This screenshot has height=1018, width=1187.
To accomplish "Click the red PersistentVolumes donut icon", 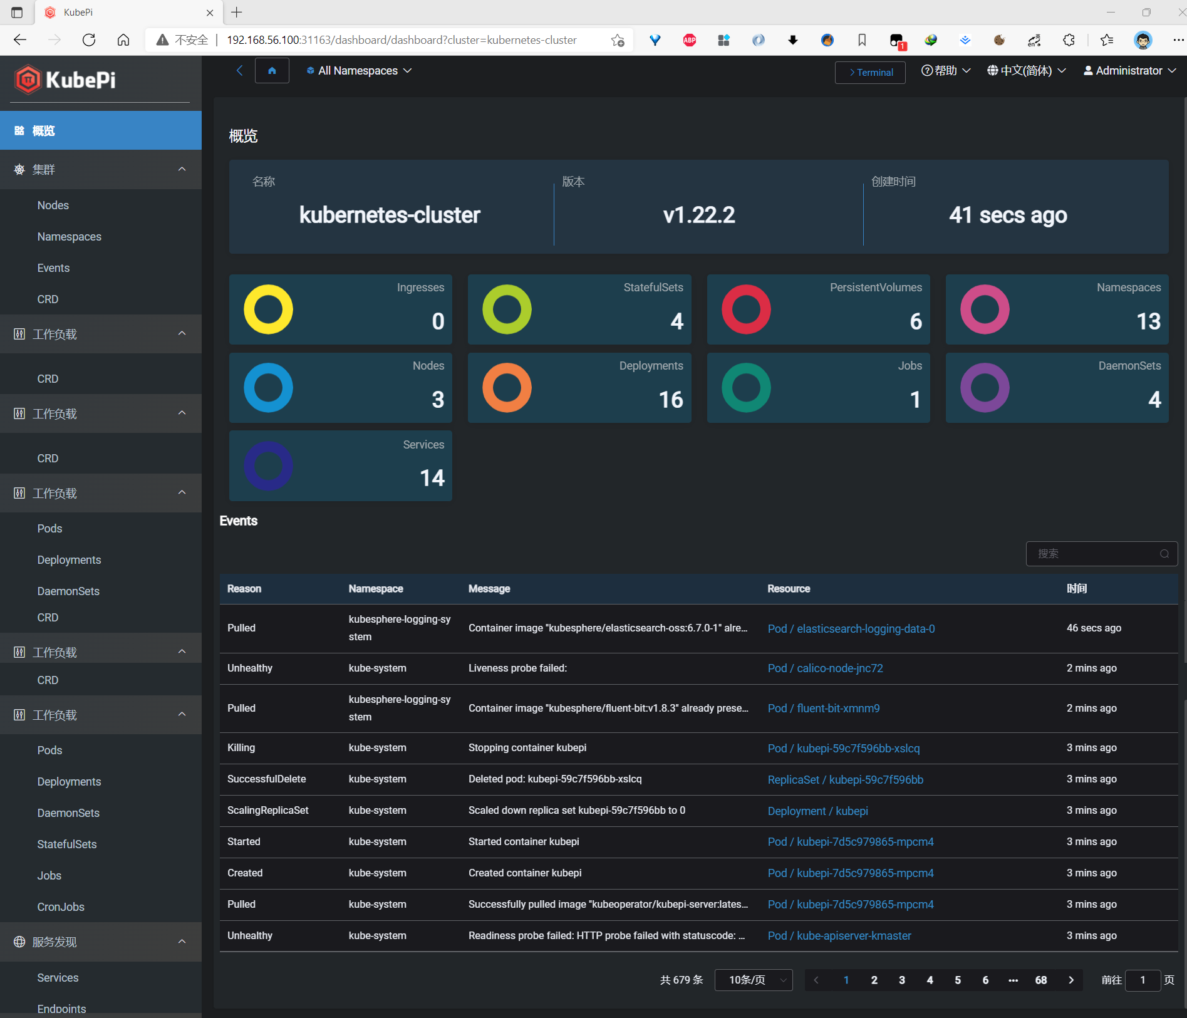I will [x=746, y=309].
